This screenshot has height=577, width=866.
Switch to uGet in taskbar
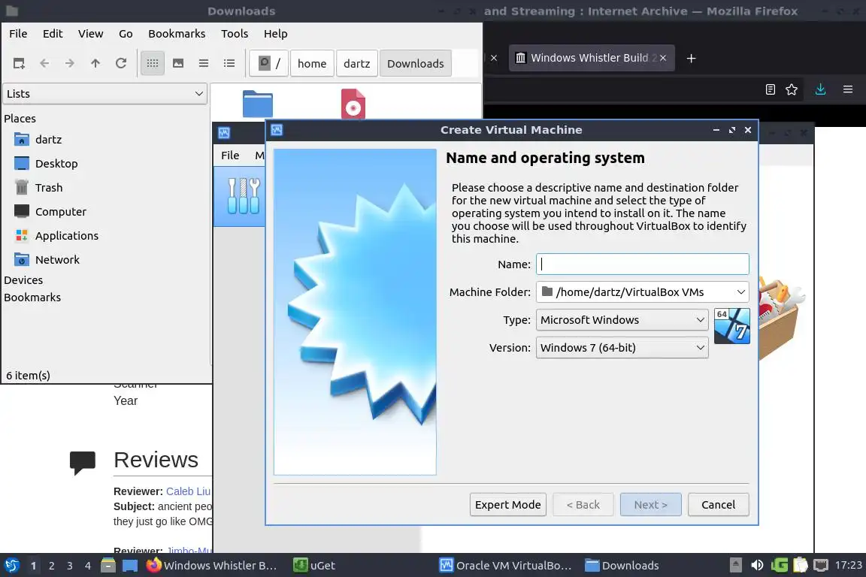point(313,566)
